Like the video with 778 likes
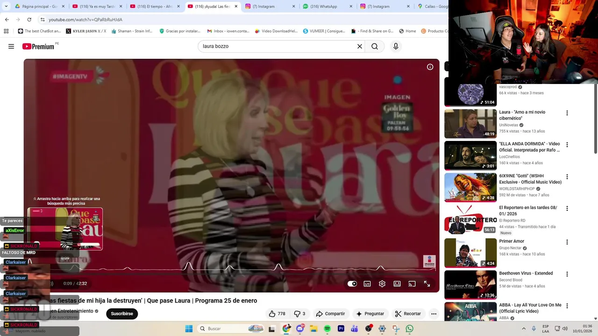 coord(277,314)
